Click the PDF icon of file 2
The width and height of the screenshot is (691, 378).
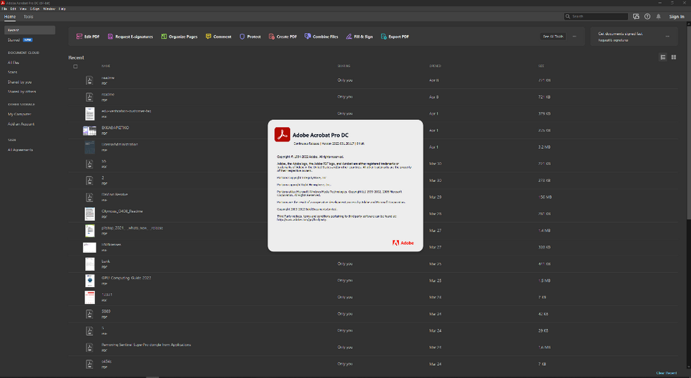click(90, 181)
